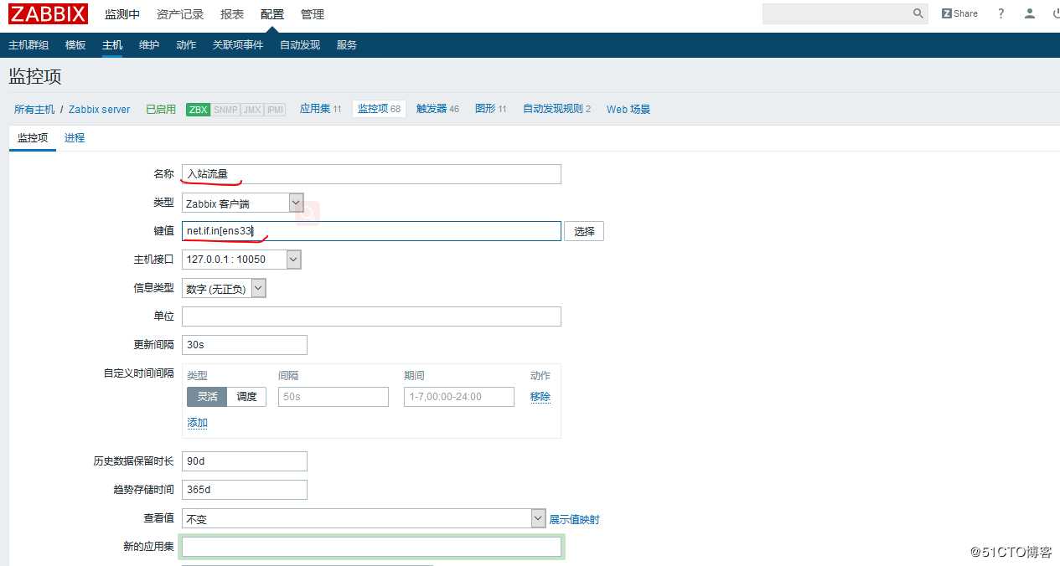Click the green ZBX availability badge

point(199,110)
